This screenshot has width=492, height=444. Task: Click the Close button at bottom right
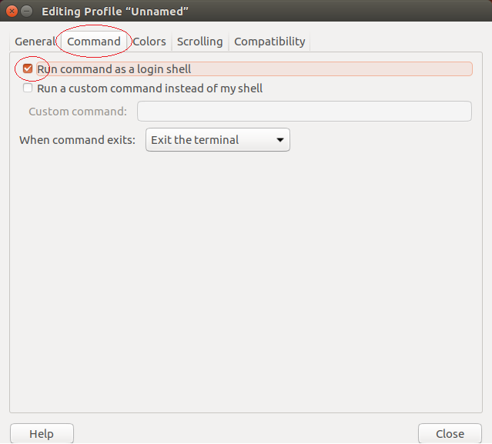click(x=450, y=434)
